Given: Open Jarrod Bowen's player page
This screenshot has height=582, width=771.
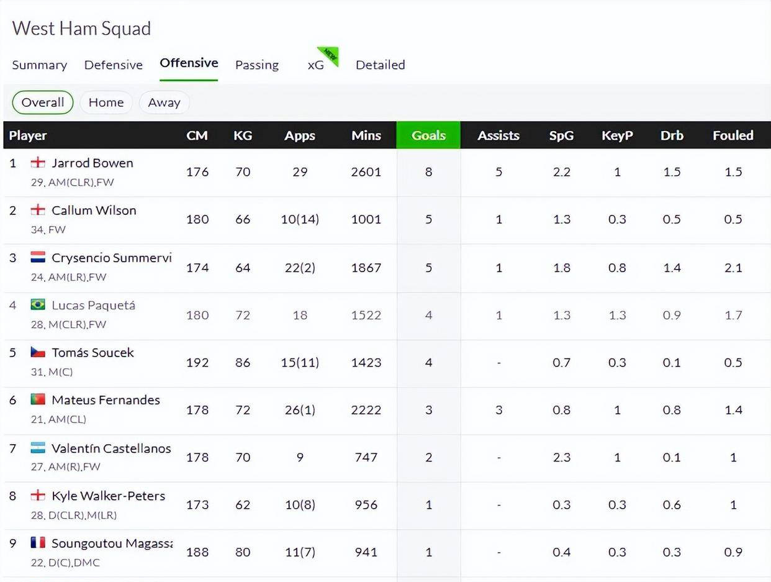Looking at the screenshot, I should [x=92, y=163].
